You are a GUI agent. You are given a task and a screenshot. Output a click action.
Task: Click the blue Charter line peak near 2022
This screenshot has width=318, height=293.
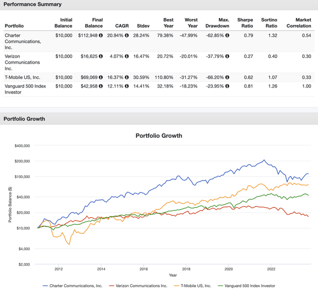click(x=264, y=160)
